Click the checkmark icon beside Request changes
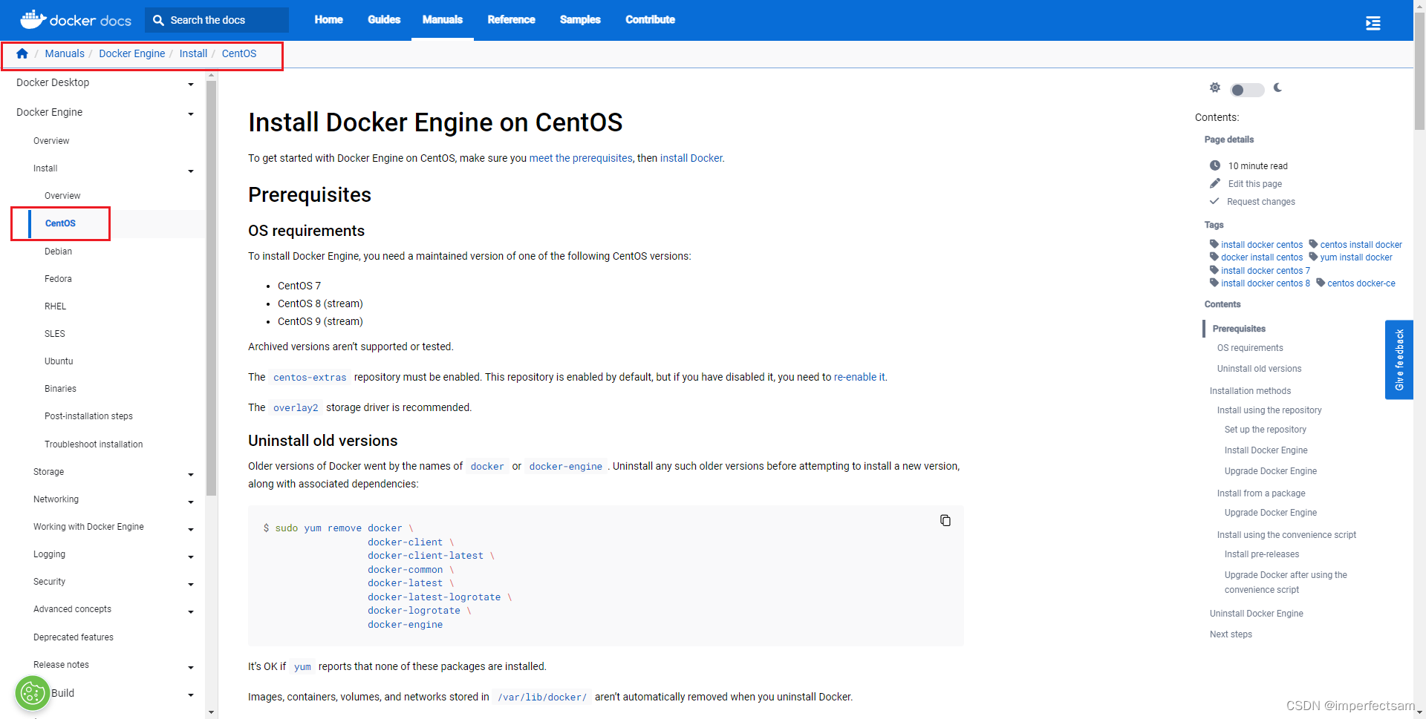1426x719 pixels. [1214, 201]
